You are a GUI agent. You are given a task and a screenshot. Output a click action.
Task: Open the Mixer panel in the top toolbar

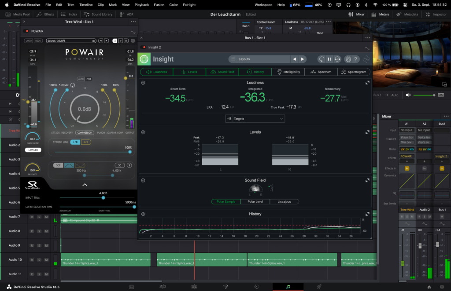pyautogui.click(x=356, y=15)
